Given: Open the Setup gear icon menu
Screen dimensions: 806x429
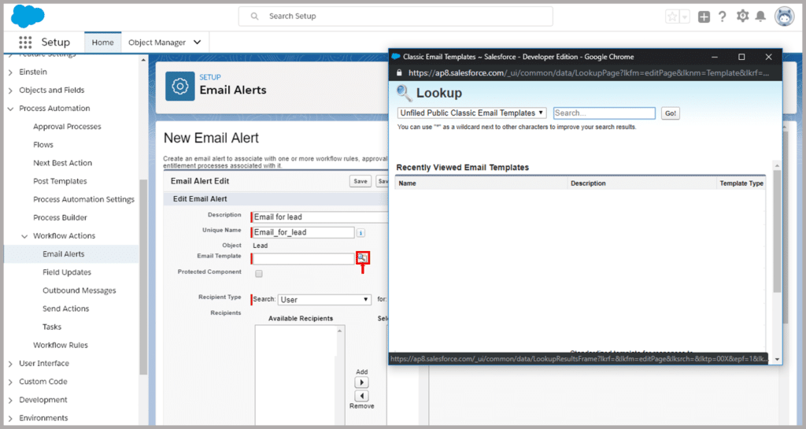Looking at the screenshot, I should click(742, 17).
